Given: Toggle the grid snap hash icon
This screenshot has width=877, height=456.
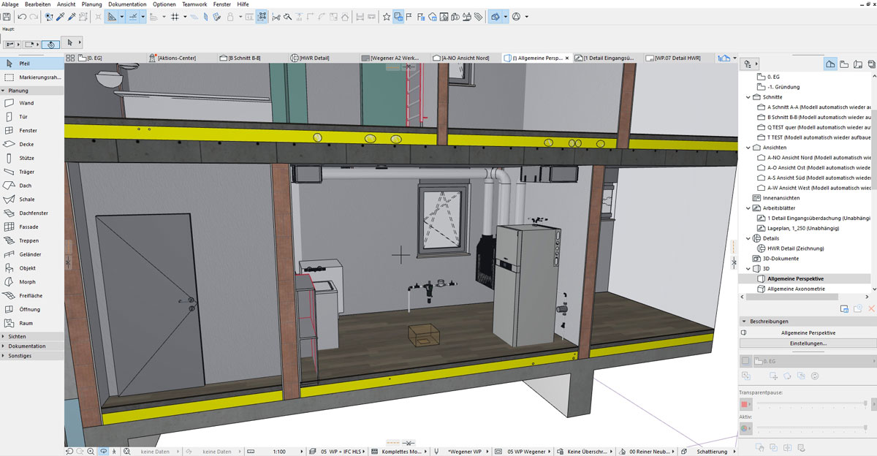Looking at the screenshot, I should pos(175,16).
